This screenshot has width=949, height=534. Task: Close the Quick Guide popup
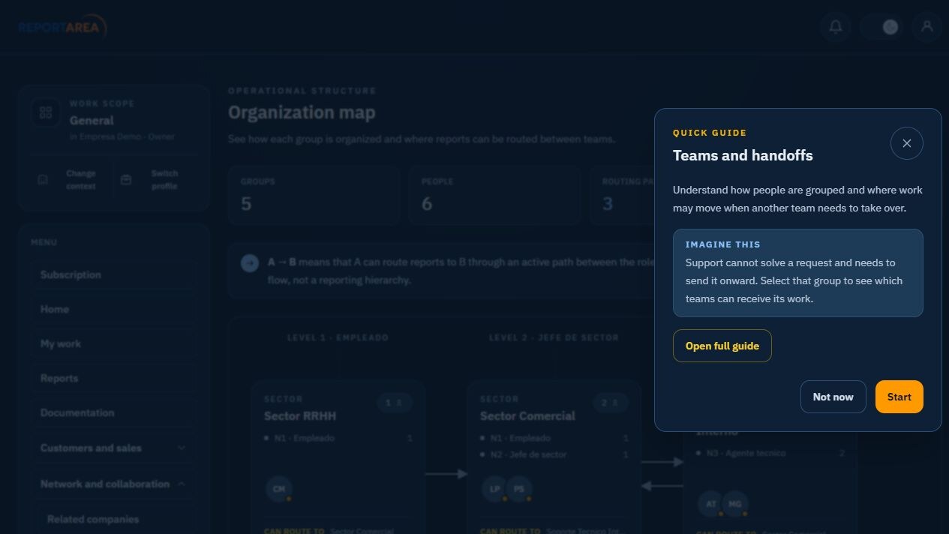(906, 143)
